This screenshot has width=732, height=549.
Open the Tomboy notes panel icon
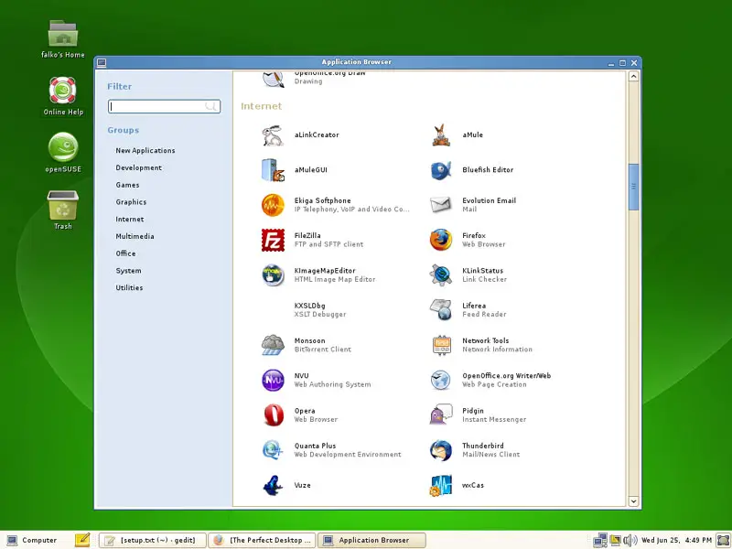click(82, 540)
